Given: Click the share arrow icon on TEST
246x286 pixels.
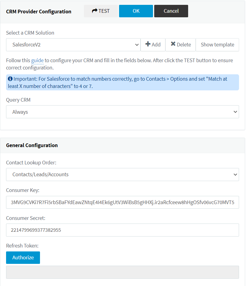Looking at the screenshot, I should coord(95,11).
